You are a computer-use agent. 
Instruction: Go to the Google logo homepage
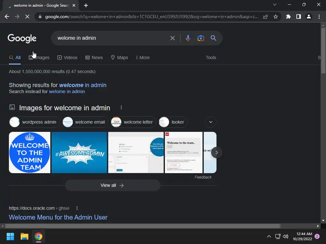pos(22,38)
